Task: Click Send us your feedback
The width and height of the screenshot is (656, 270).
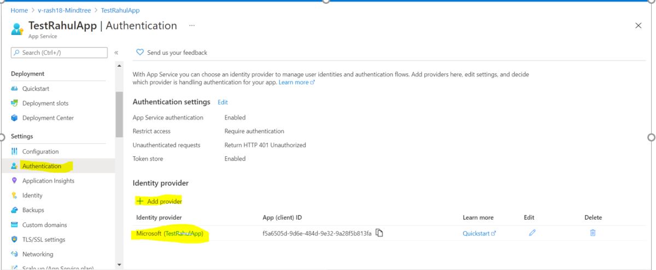Action: click(x=177, y=52)
